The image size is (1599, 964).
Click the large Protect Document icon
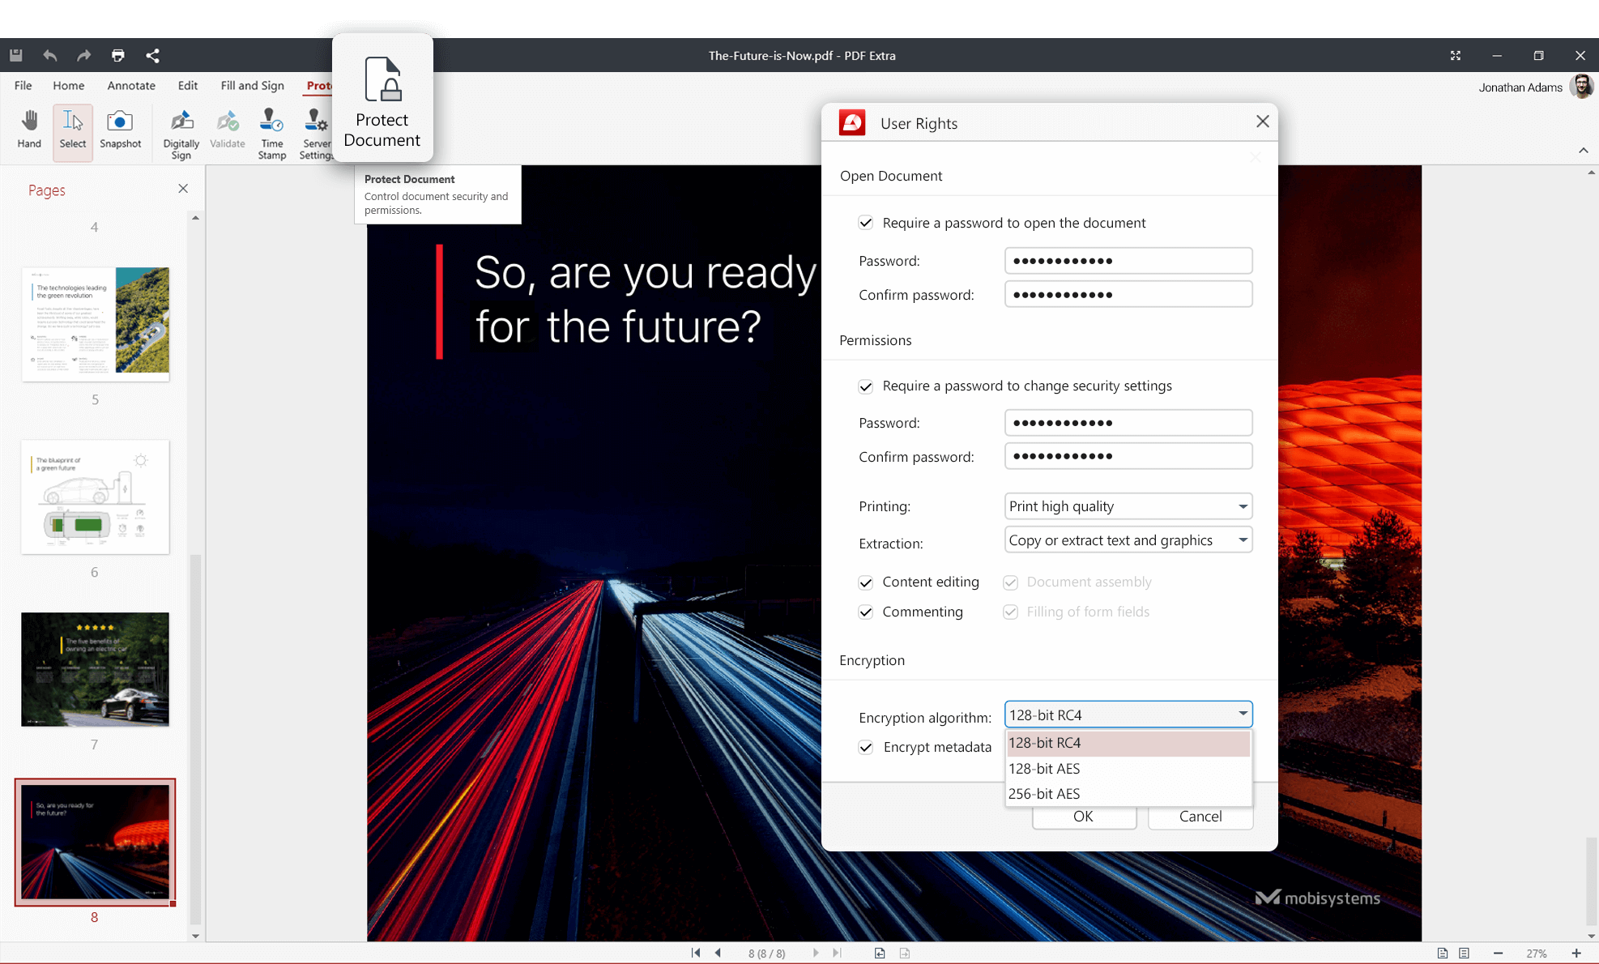point(382,99)
